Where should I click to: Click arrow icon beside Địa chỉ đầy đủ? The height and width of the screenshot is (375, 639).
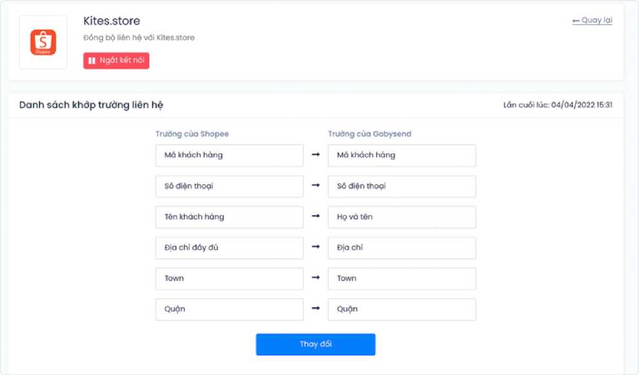315,247
